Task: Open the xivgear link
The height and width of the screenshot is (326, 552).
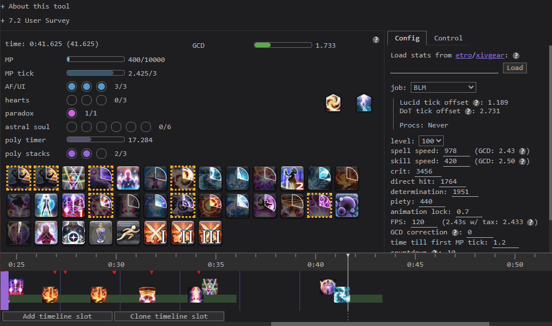Action: click(x=494, y=55)
